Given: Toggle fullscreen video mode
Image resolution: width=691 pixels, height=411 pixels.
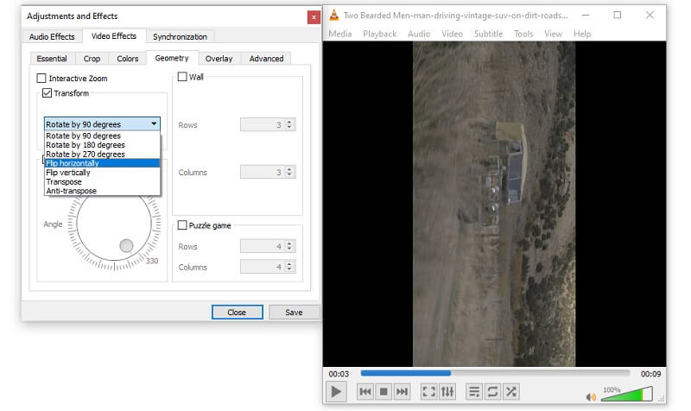Looking at the screenshot, I should 428,392.
